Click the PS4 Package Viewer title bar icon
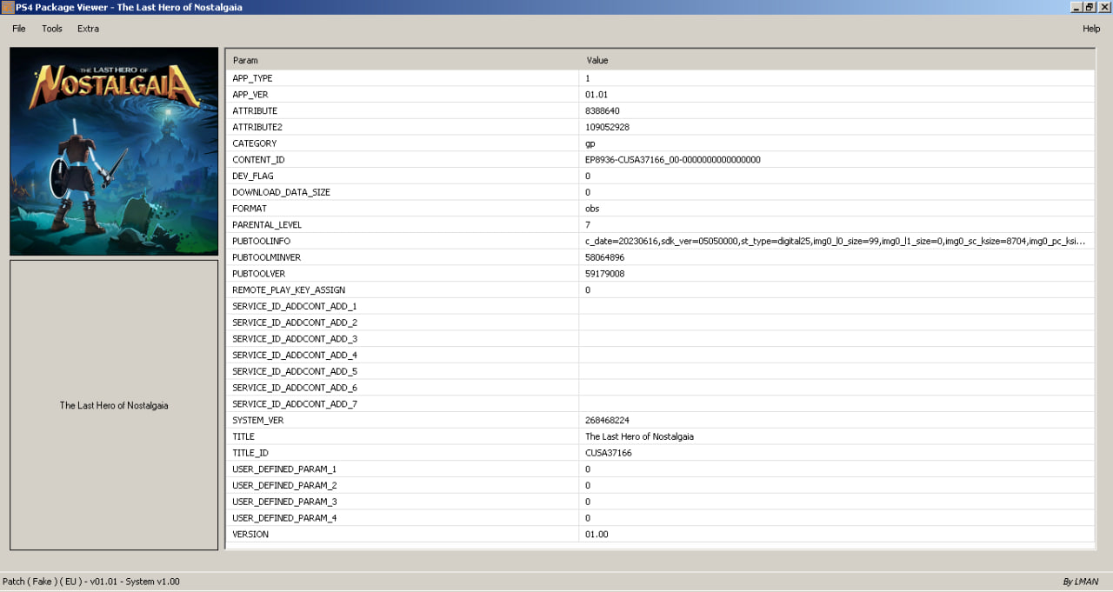This screenshot has height=592, width=1113. [7, 7]
